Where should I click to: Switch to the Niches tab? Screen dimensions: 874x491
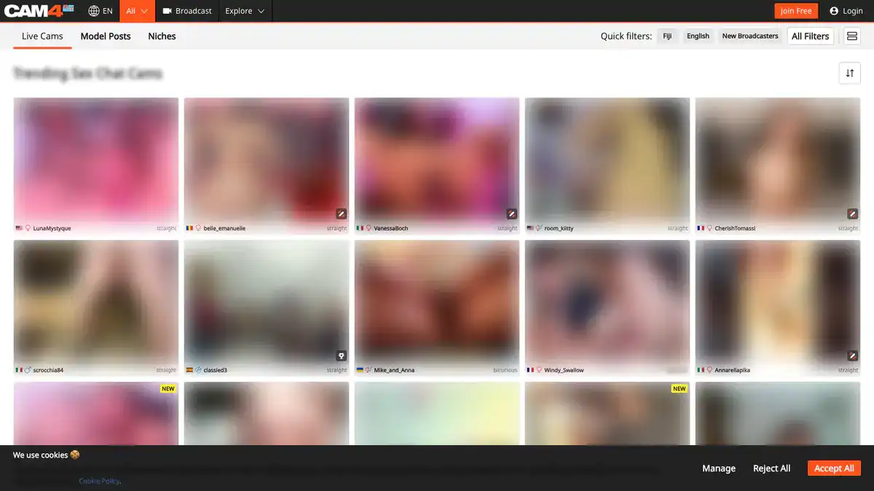click(x=162, y=36)
